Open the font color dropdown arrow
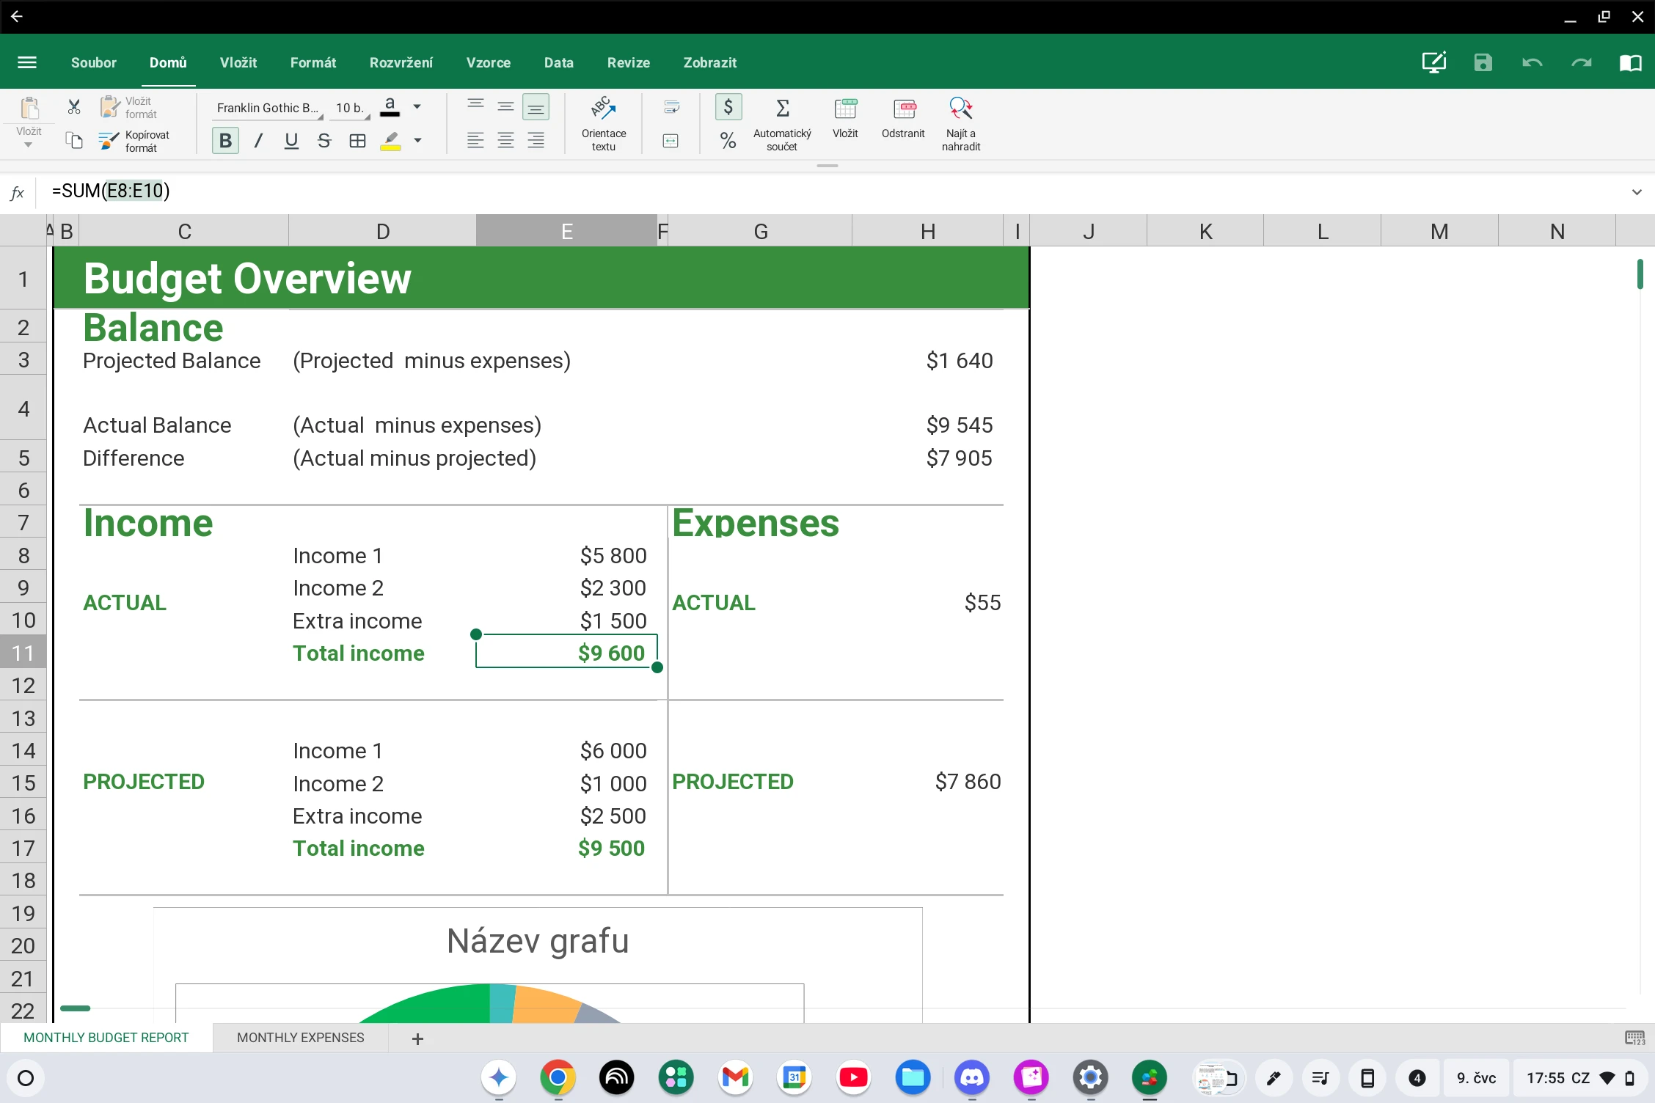The height and width of the screenshot is (1103, 1655). [417, 107]
